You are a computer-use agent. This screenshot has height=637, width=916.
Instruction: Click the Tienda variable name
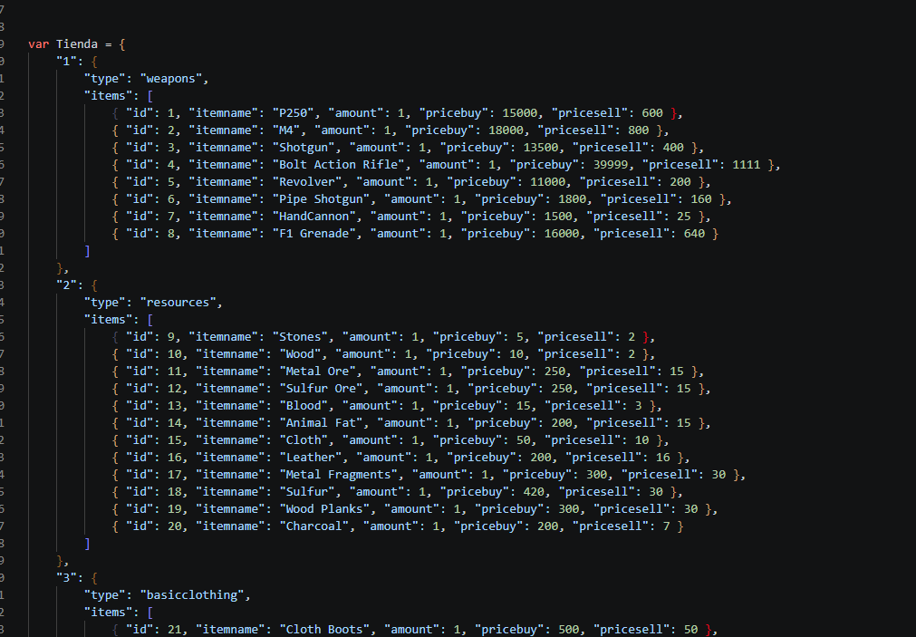pos(77,43)
